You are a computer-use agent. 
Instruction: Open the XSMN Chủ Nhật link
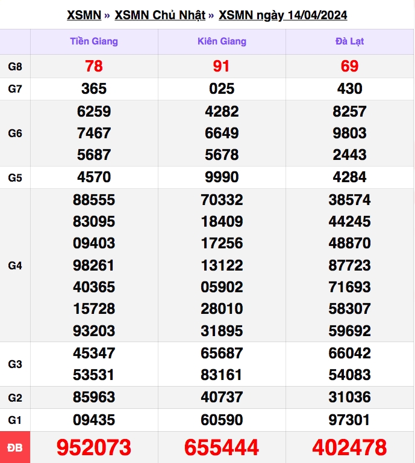(160, 15)
